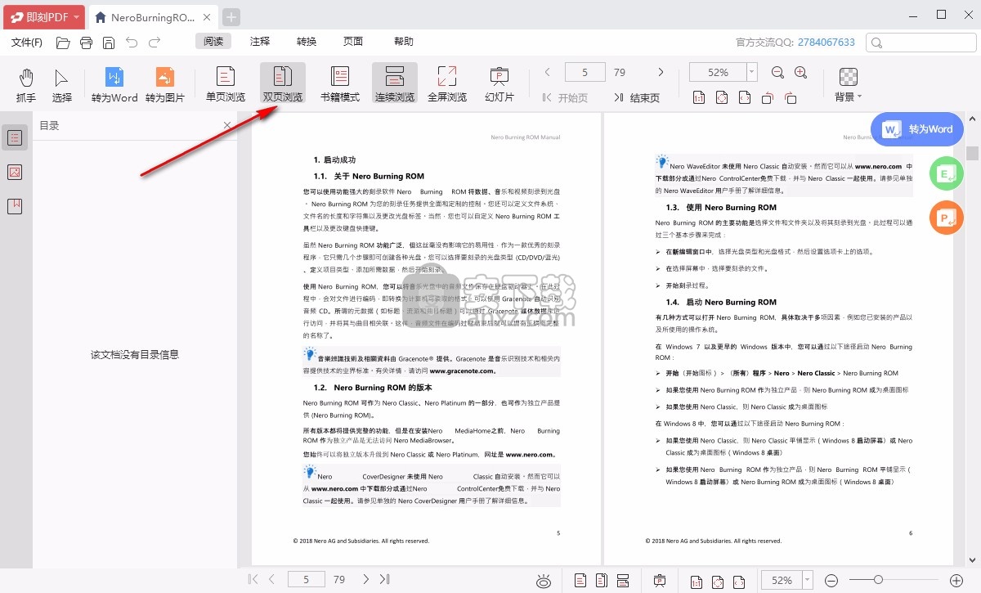The image size is (981, 593).
Task: Rotate pages counterclockwise
Action: point(768,98)
